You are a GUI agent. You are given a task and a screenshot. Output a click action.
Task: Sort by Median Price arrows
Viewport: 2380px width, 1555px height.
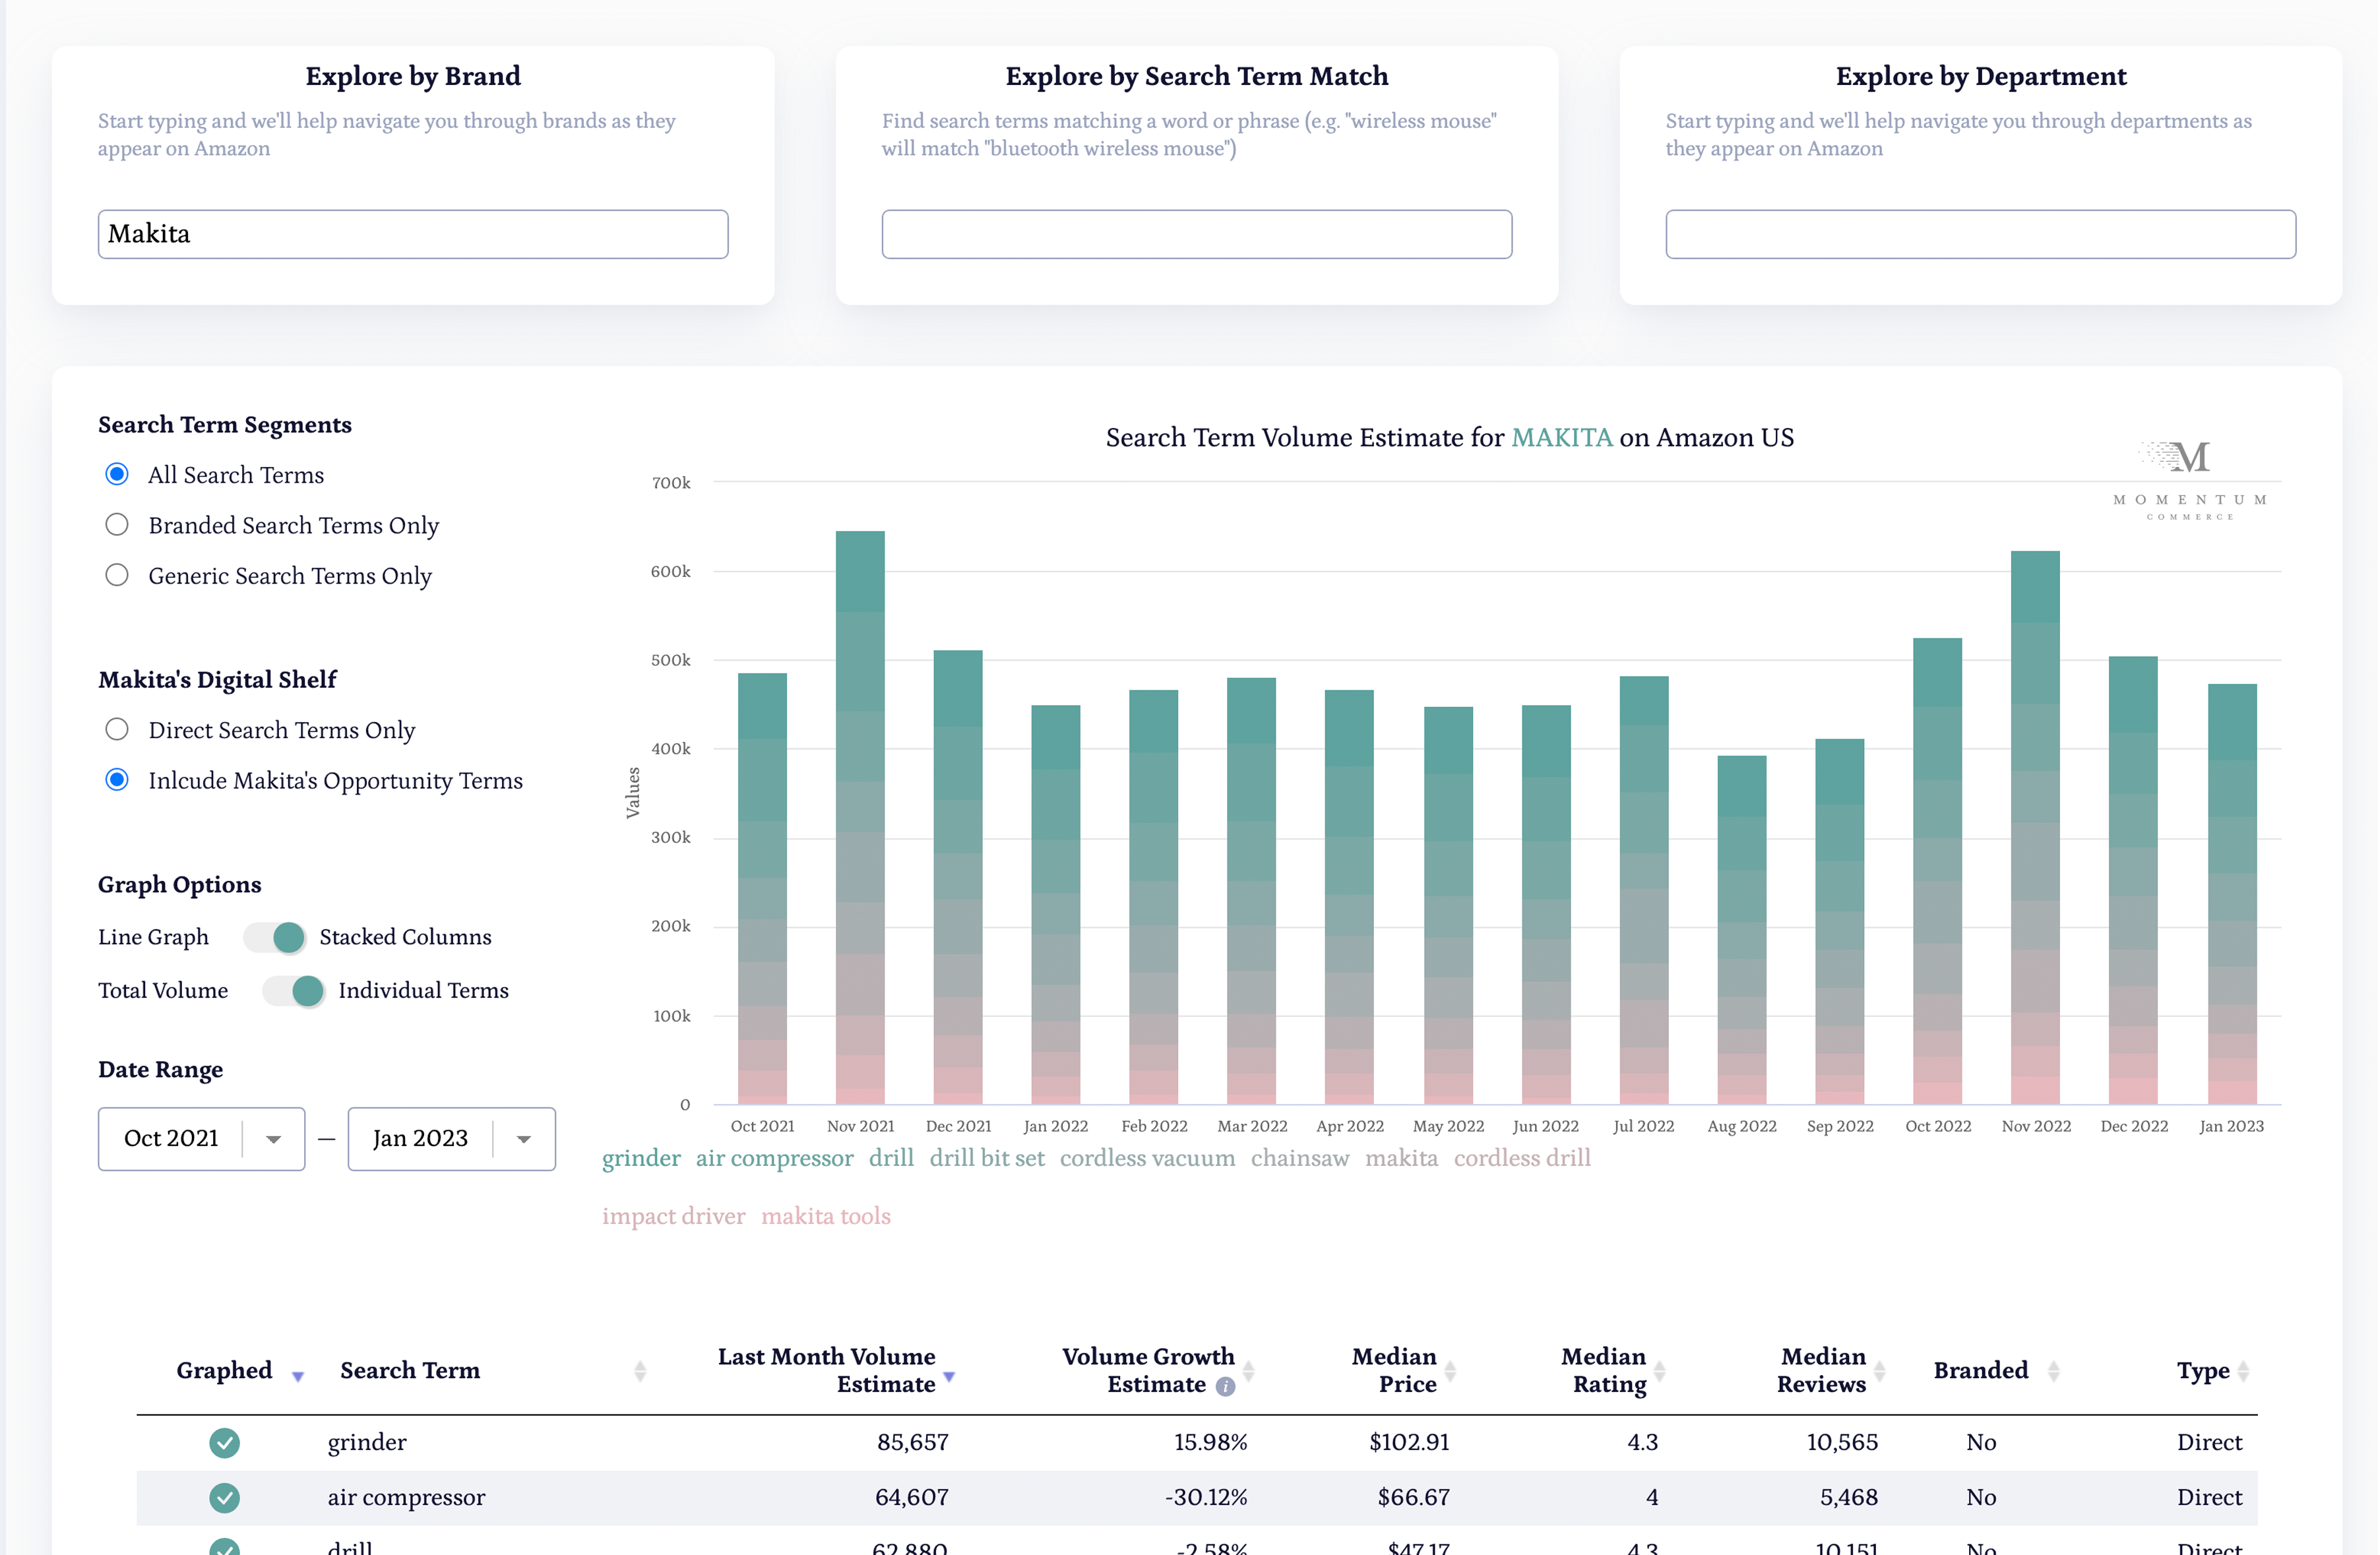tap(1450, 1371)
